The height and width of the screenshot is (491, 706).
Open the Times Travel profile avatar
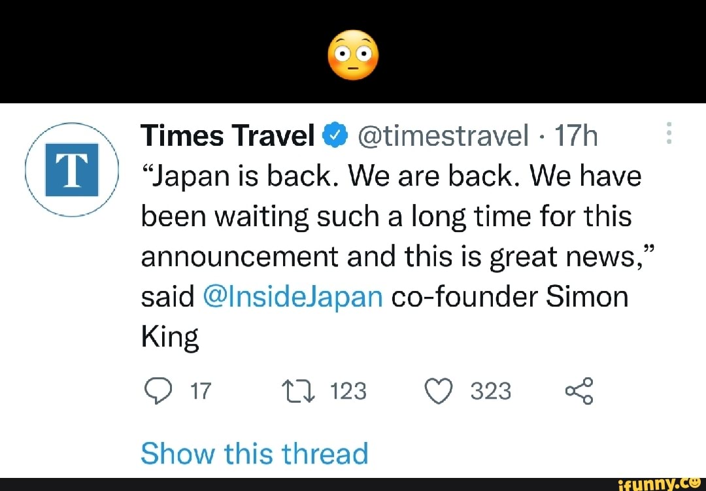tap(71, 169)
